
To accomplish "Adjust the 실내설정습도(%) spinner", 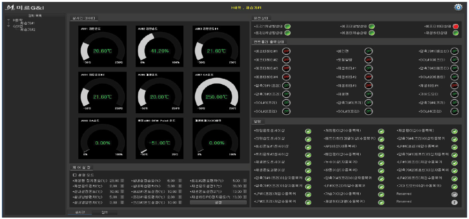I will 180,181.
